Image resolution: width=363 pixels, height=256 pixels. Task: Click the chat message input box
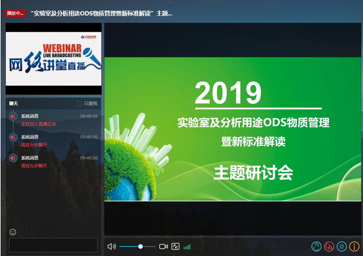point(53,245)
